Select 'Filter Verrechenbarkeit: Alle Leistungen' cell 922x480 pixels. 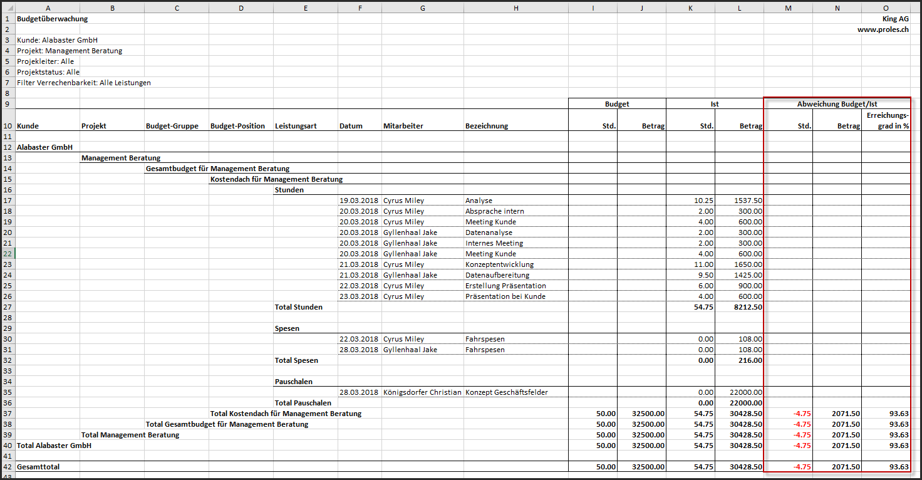(84, 83)
